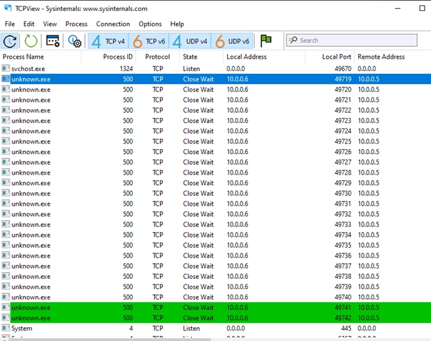This screenshot has height=341, width=431.
Task: Click the Search input field
Action: coord(352,41)
